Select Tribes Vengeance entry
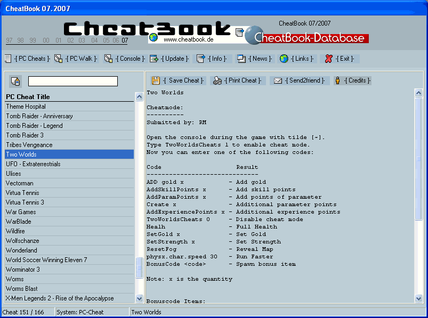This screenshot has height=318, width=428. [x=70, y=145]
